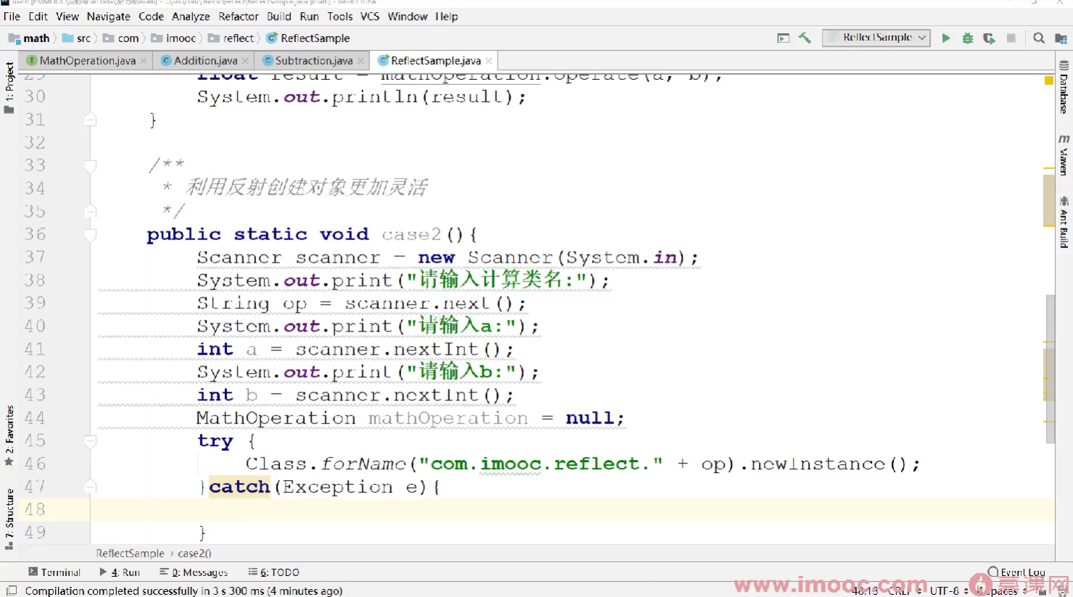Image resolution: width=1073 pixels, height=597 pixels.
Task: Close the Addition.java tab
Action: click(x=245, y=61)
